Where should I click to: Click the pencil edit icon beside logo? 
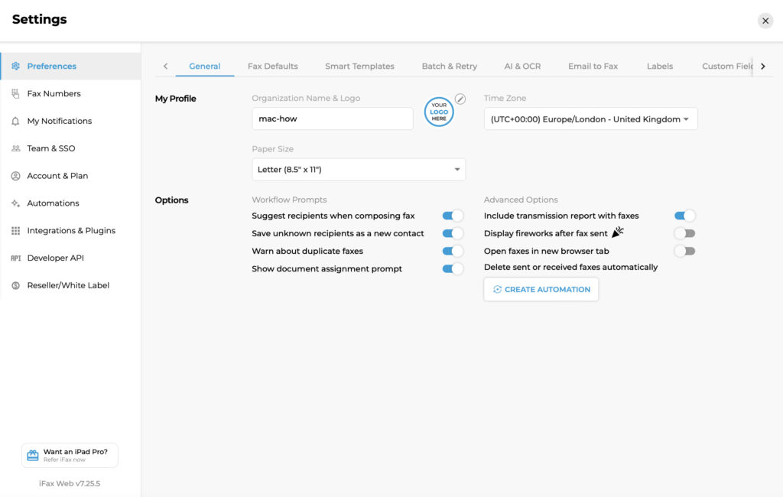[460, 99]
